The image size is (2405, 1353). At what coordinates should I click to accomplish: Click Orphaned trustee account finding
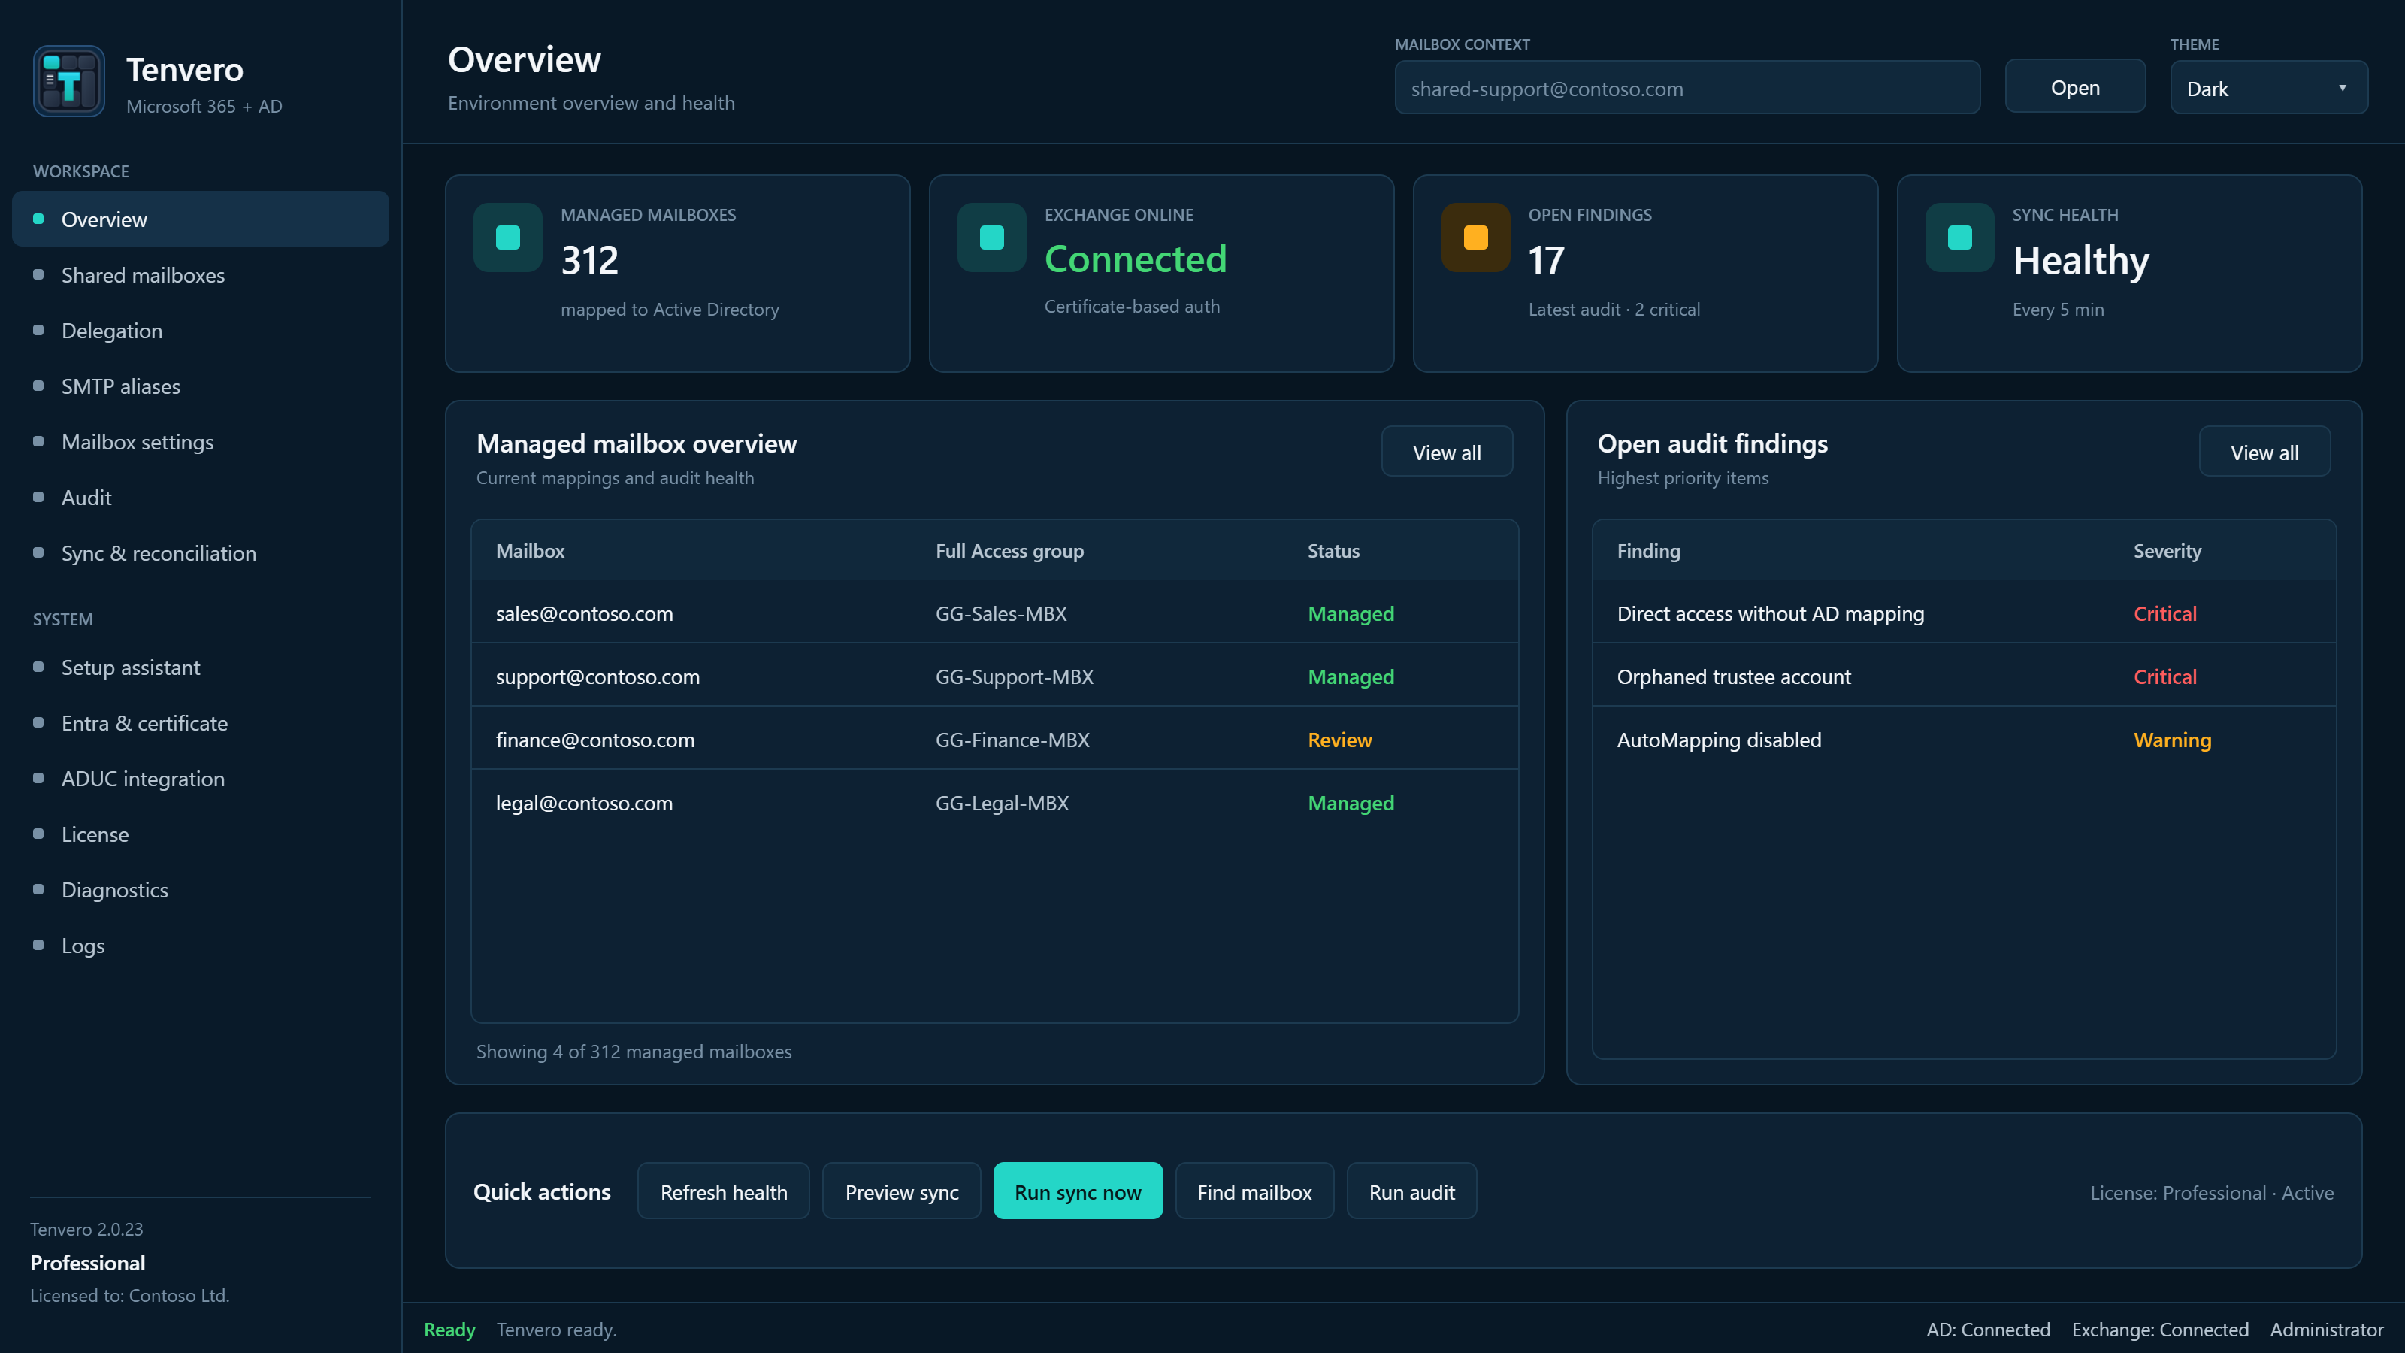click(1733, 677)
